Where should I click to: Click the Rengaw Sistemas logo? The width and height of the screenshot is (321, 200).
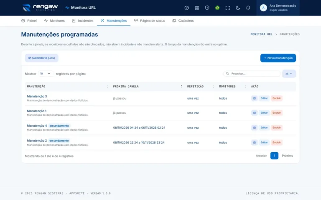coord(40,8)
